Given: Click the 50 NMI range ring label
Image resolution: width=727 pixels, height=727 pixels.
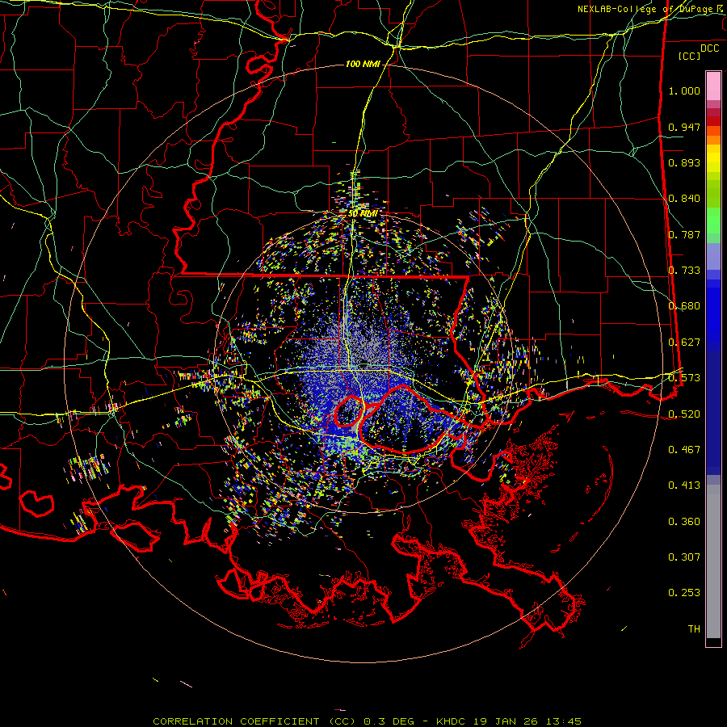Looking at the screenshot, I should 362,214.
